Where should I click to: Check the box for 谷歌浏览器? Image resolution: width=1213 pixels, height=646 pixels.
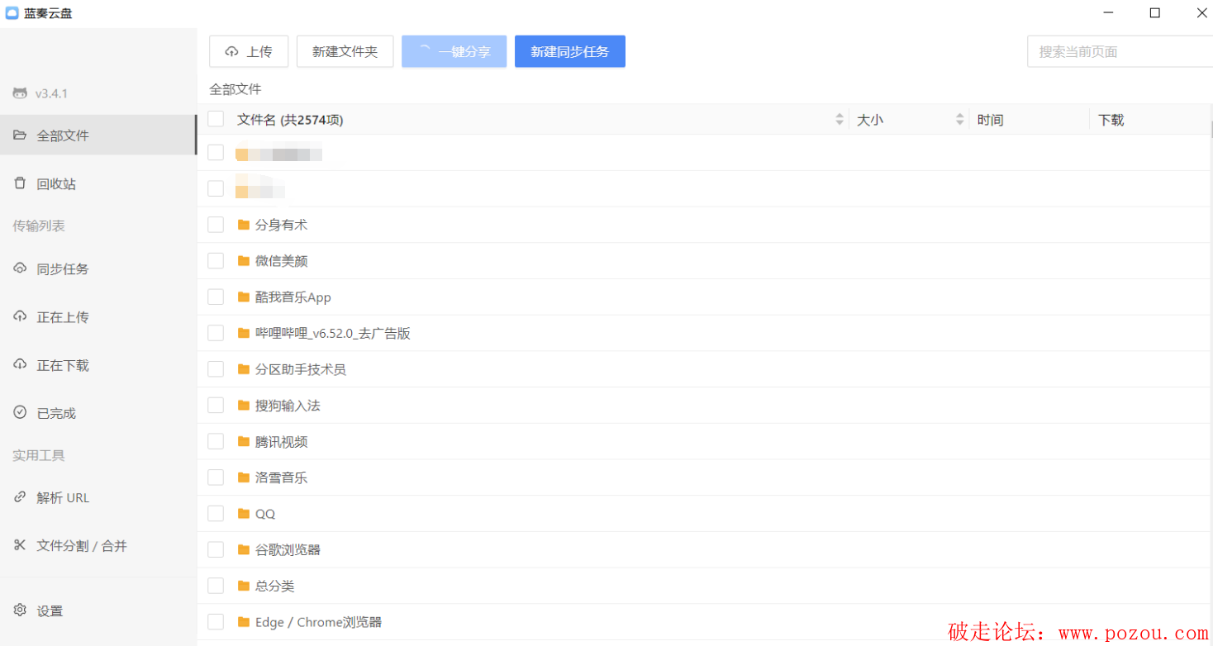point(216,549)
